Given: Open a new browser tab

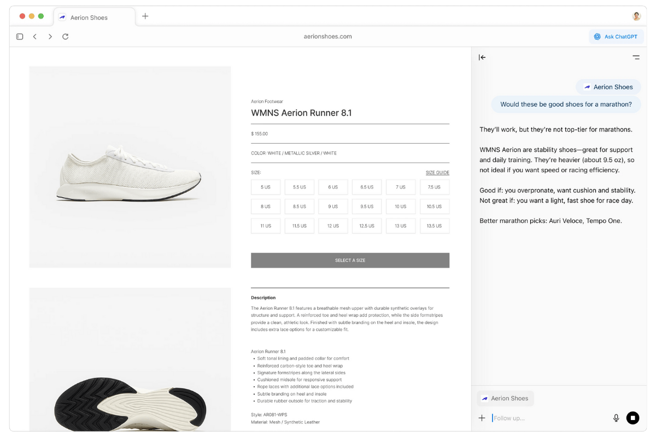Looking at the screenshot, I should [145, 16].
